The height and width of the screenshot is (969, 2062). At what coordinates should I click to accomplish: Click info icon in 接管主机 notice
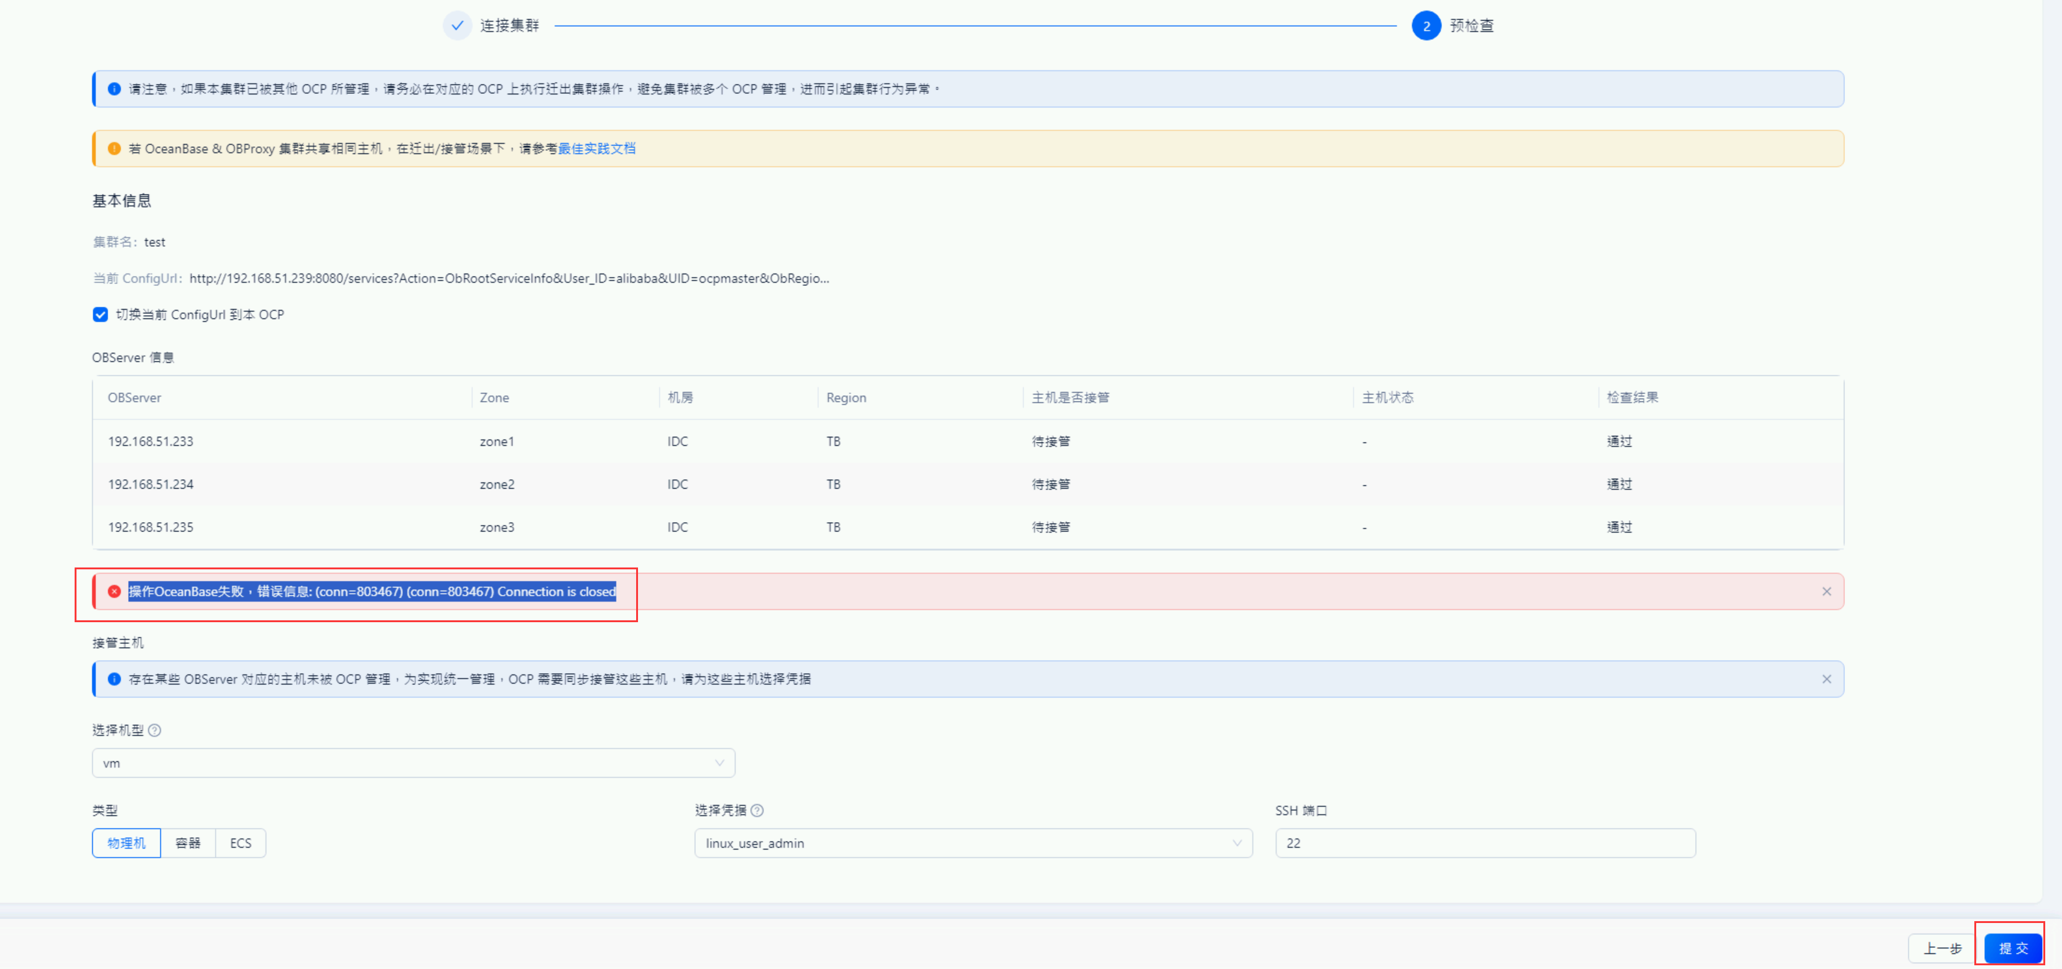tap(114, 679)
